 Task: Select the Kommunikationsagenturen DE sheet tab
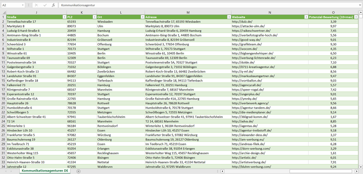[x=45, y=171]
